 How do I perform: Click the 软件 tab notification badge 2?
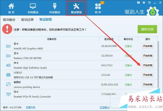pos(102,3)
